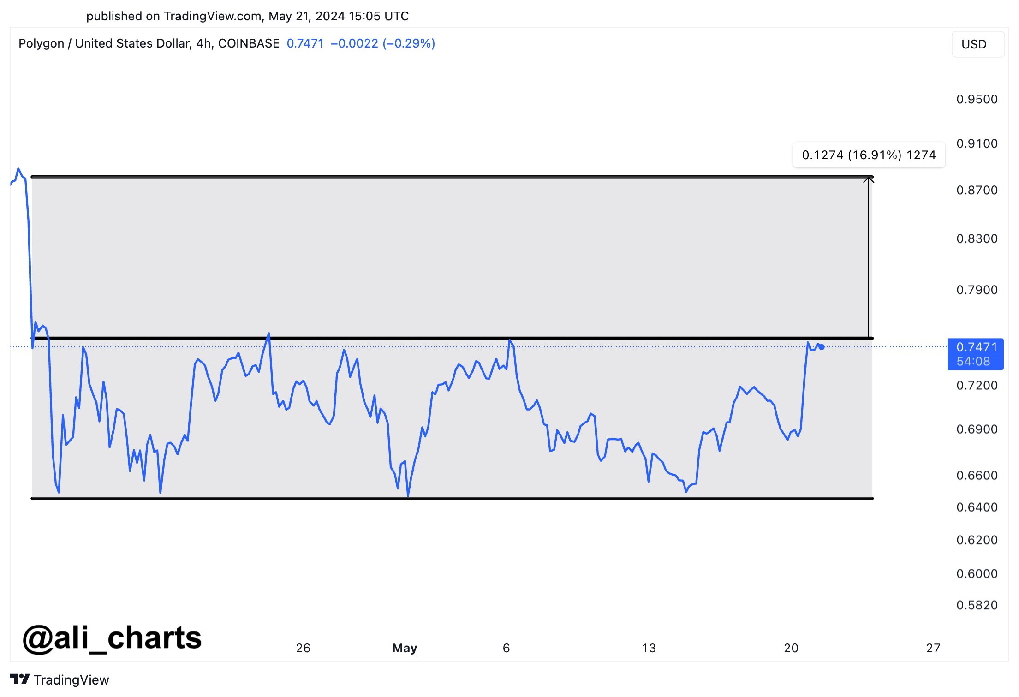Click the 0.7900 price axis label
The height and width of the screenshot is (697, 1019).
point(977,290)
